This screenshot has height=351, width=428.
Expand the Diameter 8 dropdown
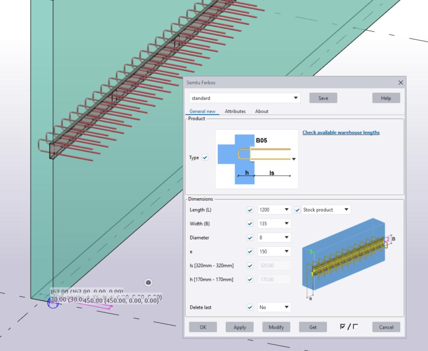click(x=286, y=238)
